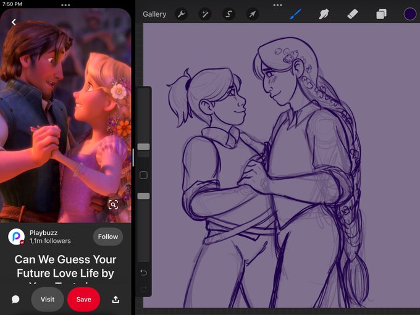
Task: Open the Playbuzz profile name
Action: pyautogui.click(x=43, y=233)
